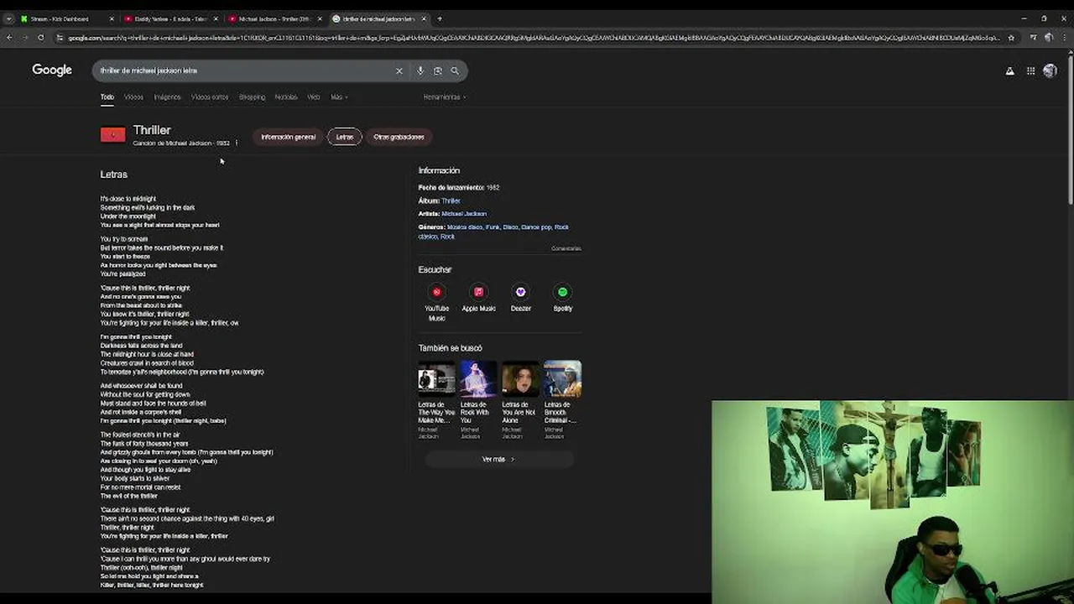Screen dimensions: 1074x604
Task: Select the Videos results tab
Action: click(133, 97)
